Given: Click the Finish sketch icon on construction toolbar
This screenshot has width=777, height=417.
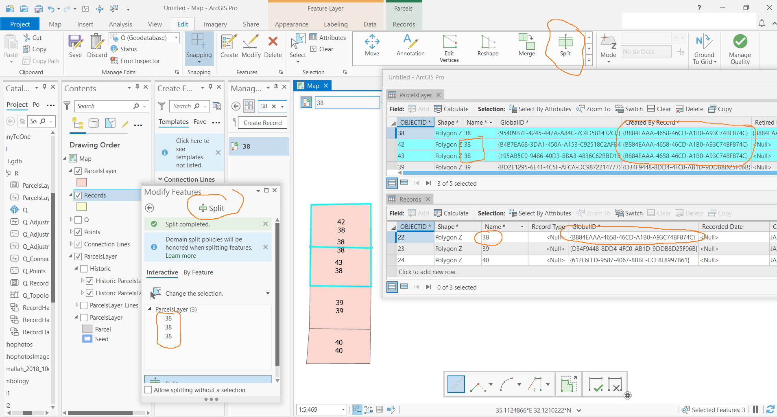Looking at the screenshot, I should pos(596,384).
